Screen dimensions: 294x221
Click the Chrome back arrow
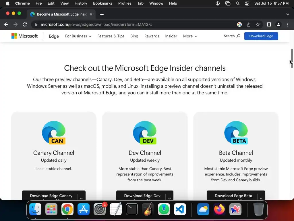pyautogui.click(x=6, y=24)
